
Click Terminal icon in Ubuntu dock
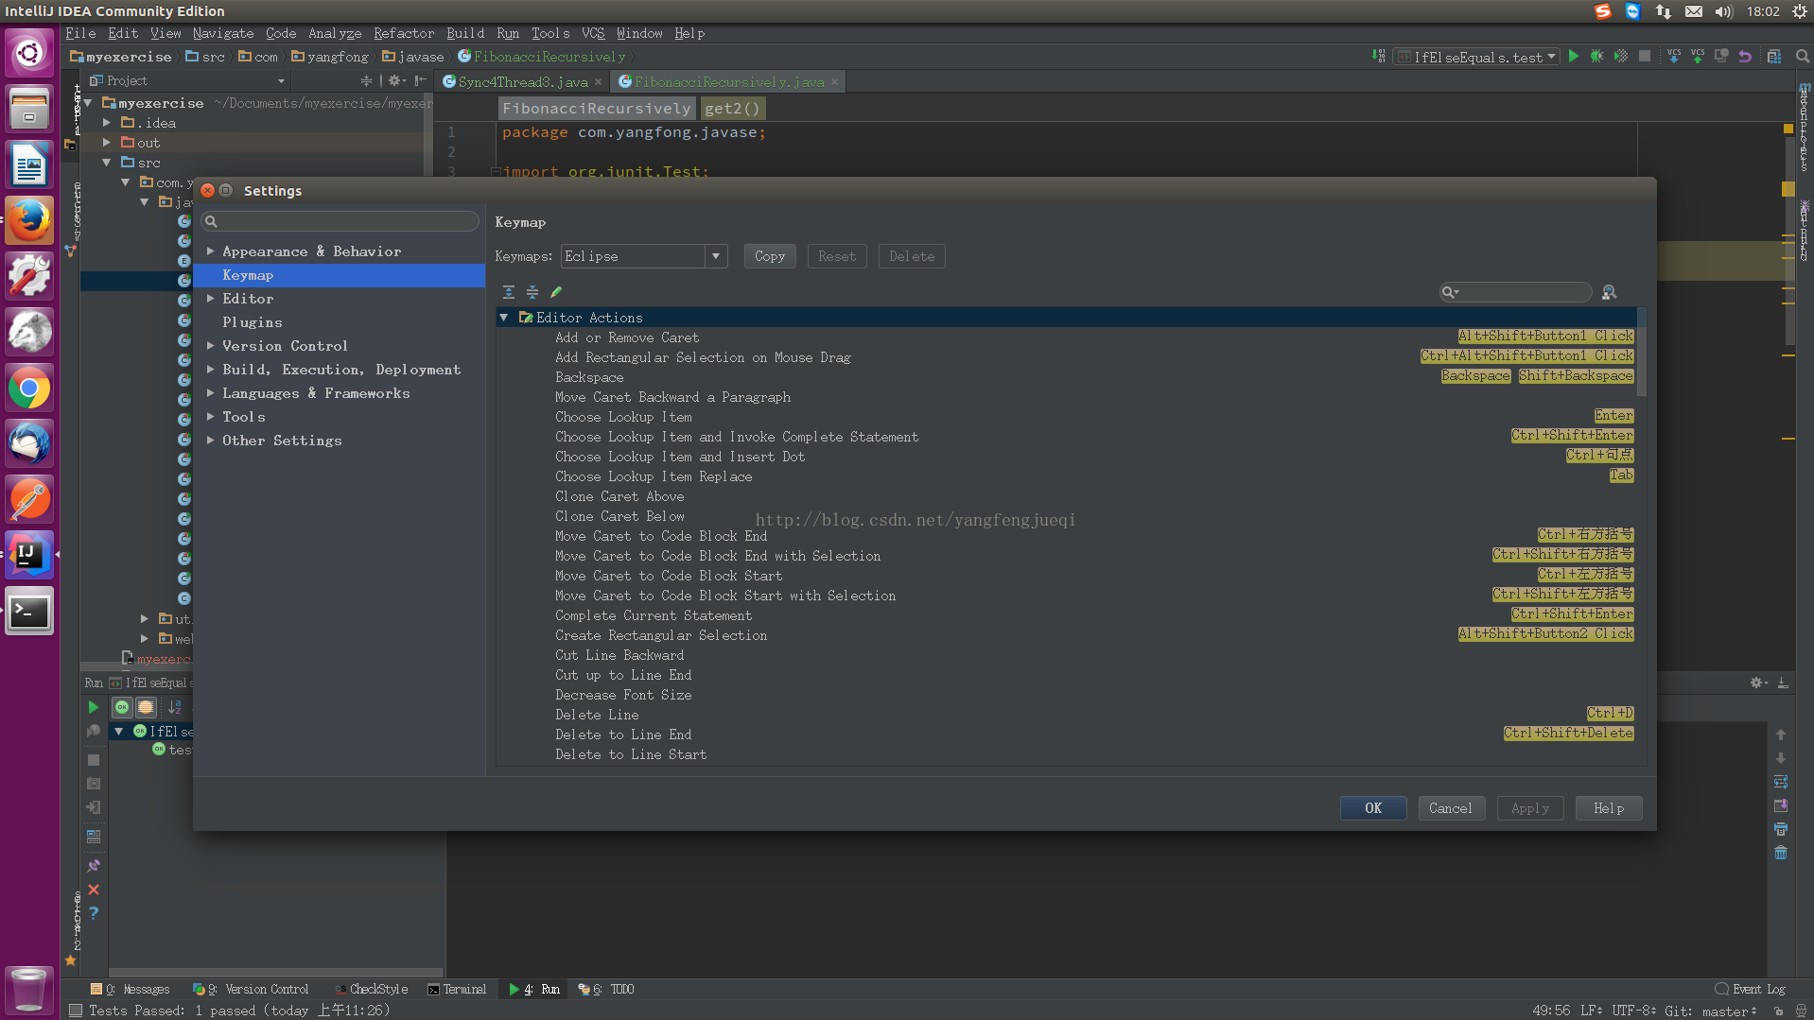tap(29, 612)
